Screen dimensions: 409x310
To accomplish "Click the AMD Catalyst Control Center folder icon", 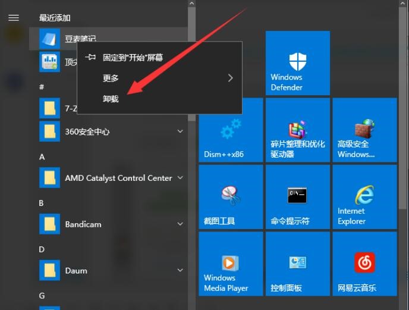I will coord(49,177).
